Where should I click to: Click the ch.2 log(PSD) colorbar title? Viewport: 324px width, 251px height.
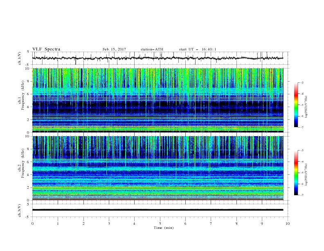(x=306, y=175)
